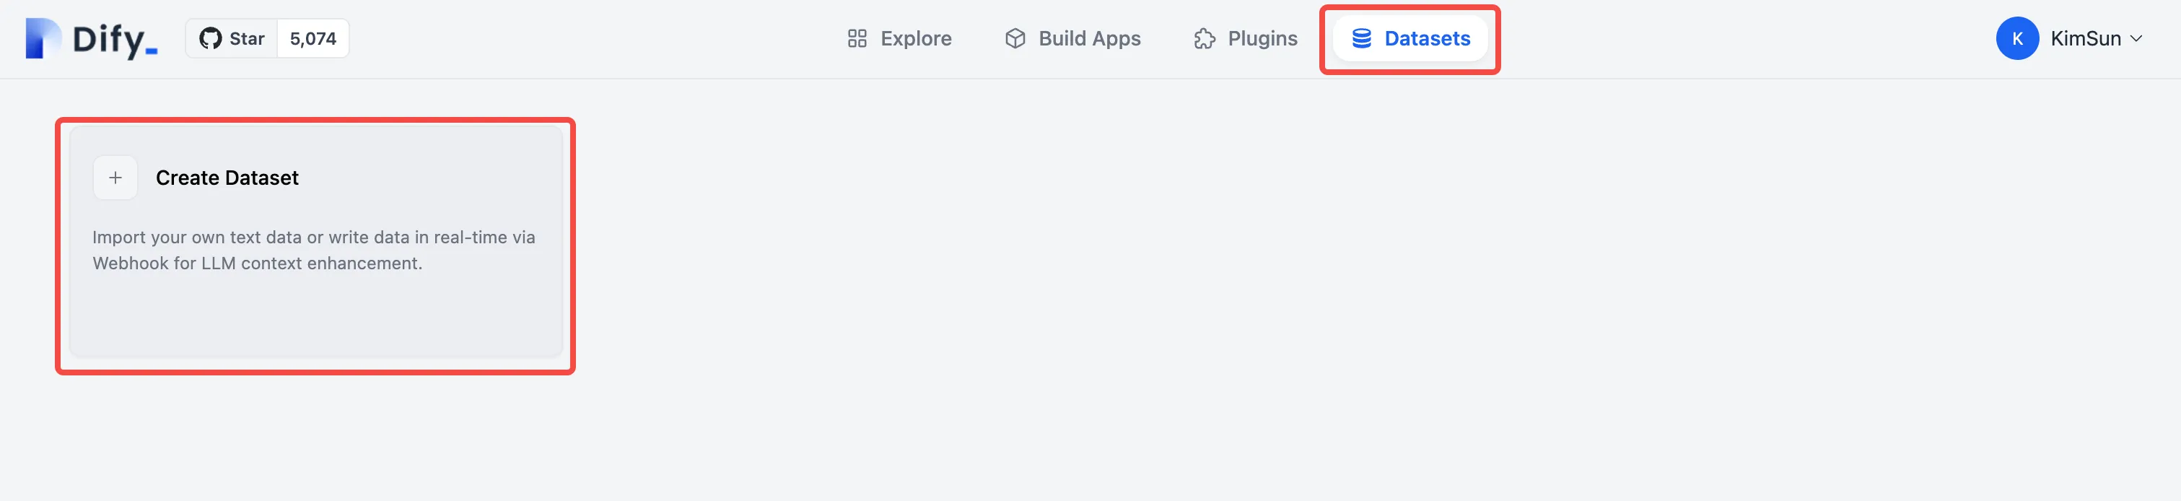Select the Datasets tab label
This screenshot has height=501, width=2181.
coord(1427,39)
